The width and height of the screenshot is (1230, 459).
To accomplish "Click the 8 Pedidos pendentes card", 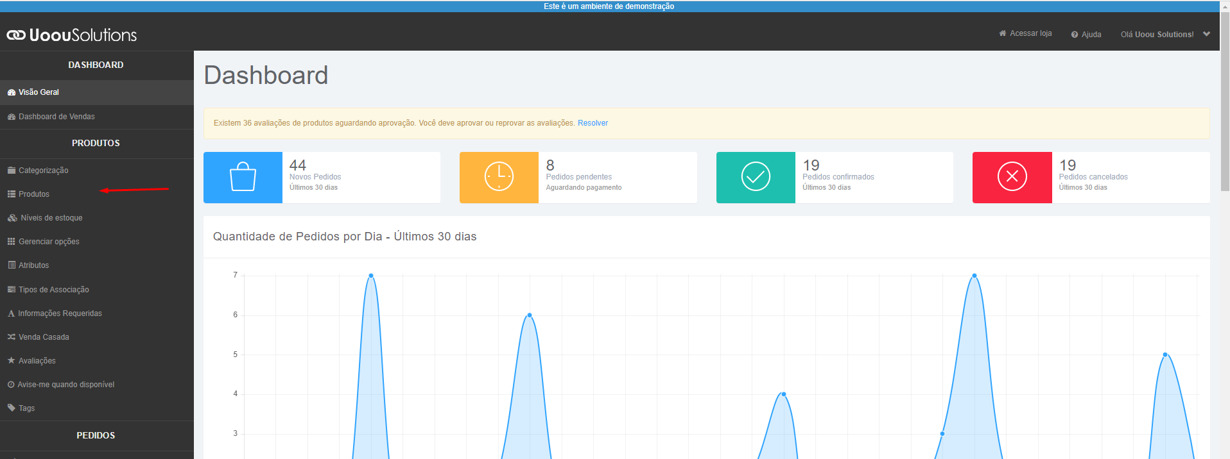I will pyautogui.click(x=578, y=178).
